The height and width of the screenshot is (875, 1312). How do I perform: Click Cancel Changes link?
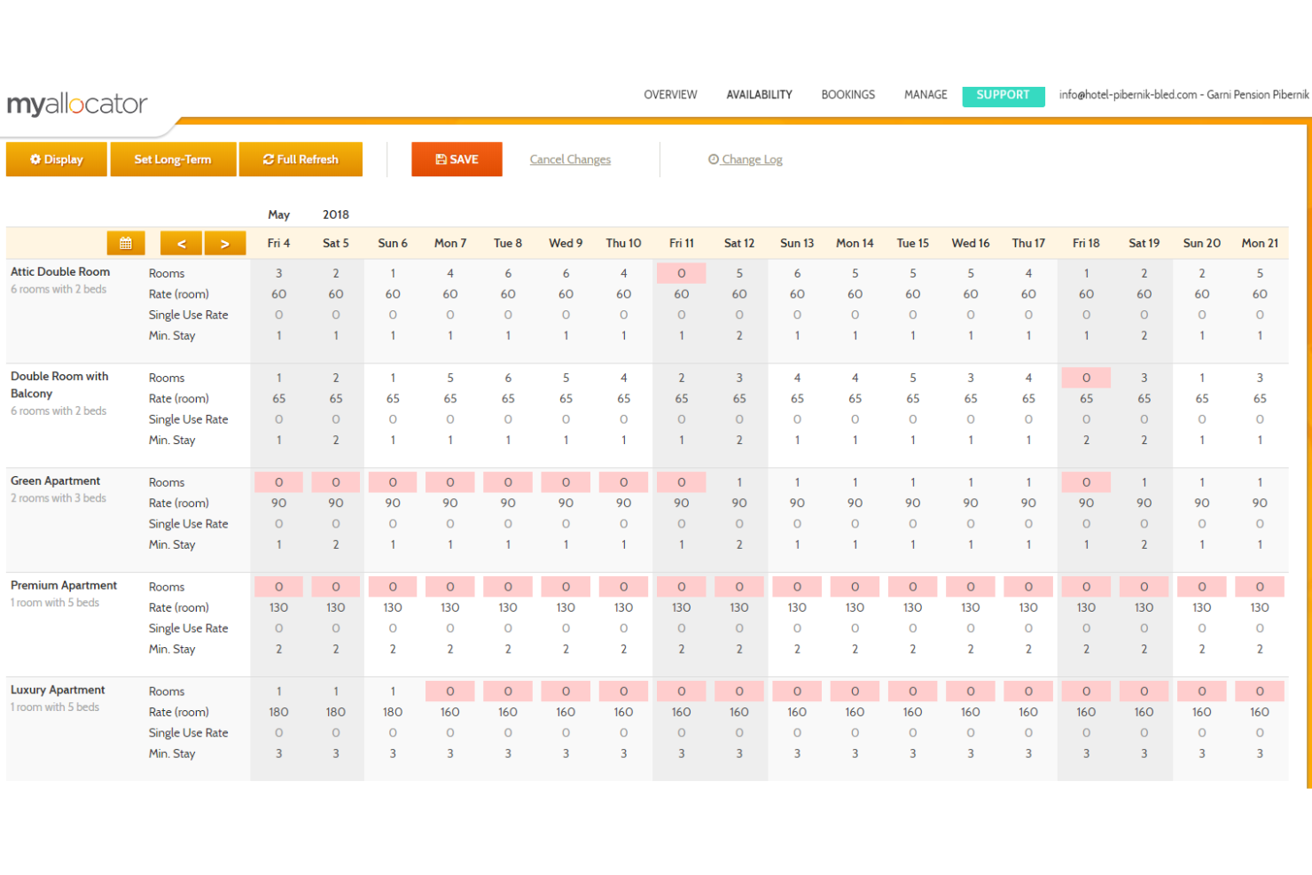[570, 160]
